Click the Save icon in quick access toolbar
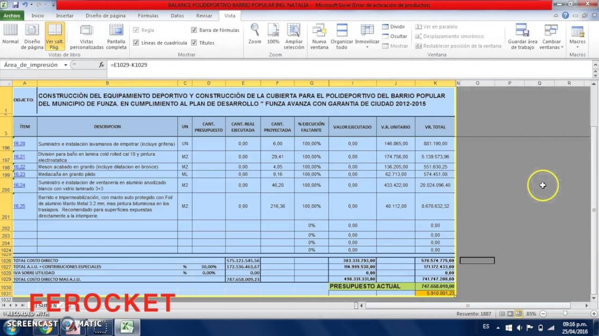Image resolution: width=599 pixels, height=336 pixels. coord(15,5)
